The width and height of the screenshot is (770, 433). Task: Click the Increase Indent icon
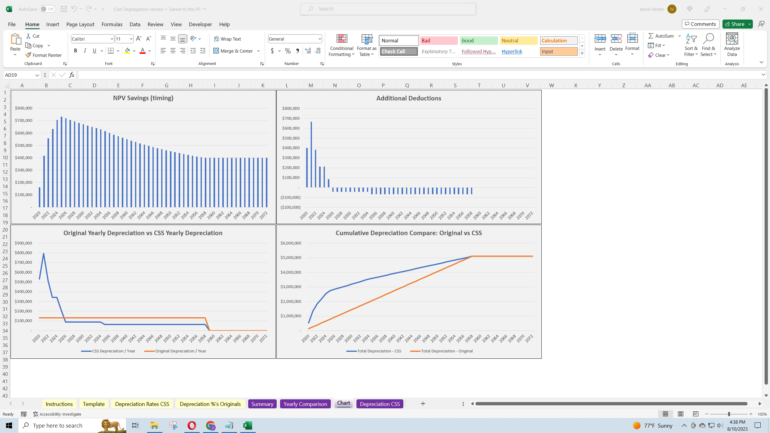[x=203, y=51]
